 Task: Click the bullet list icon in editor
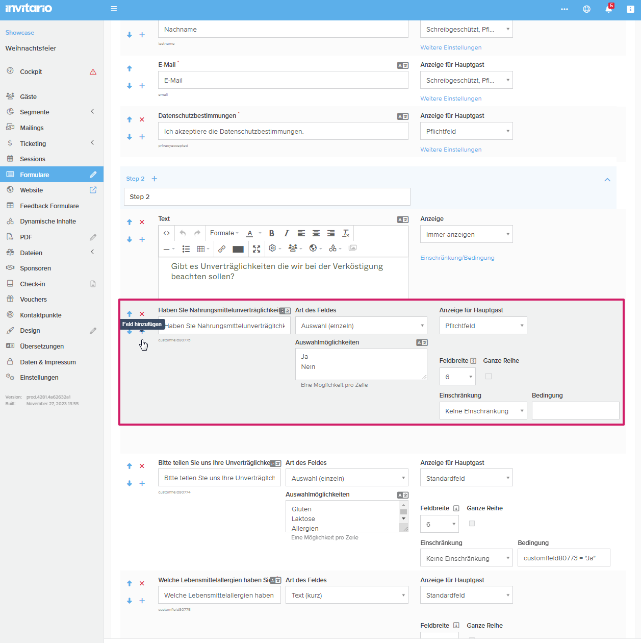click(x=186, y=249)
